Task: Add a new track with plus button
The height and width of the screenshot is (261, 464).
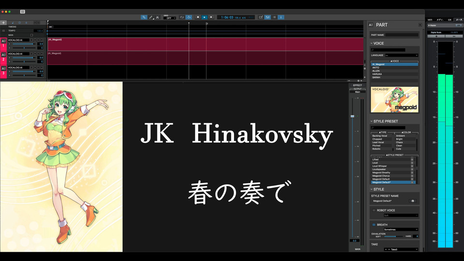Action: 3,23
